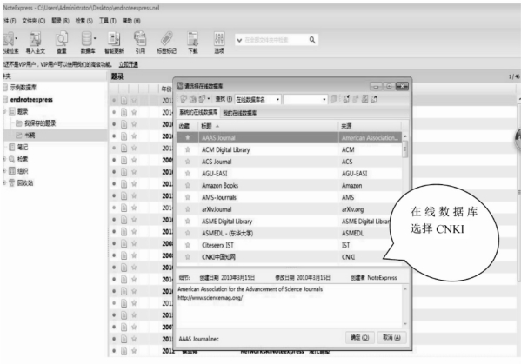Toggle favorite star for Citeseerx IST

[x=188, y=245]
